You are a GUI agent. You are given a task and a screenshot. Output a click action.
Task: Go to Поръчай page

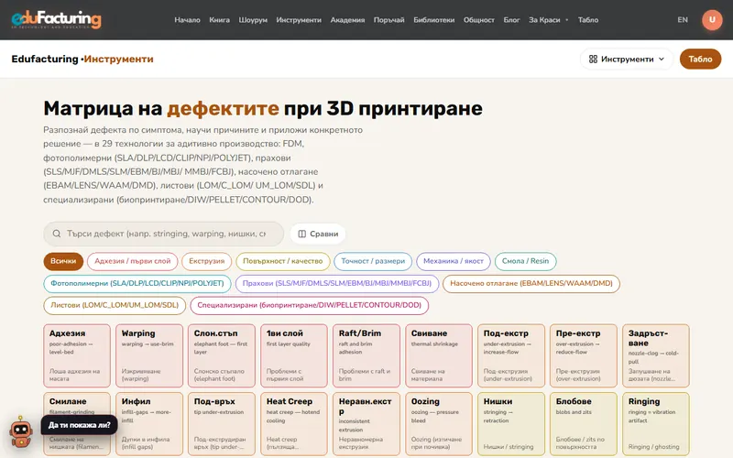388,20
